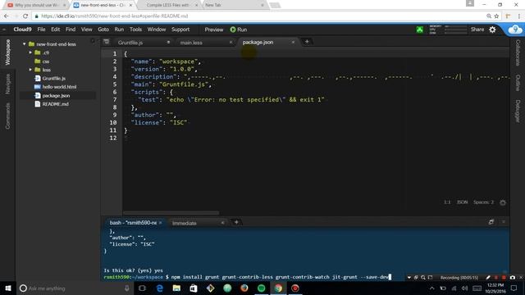
Task: Maximize the console panel icon
Action: [491, 222]
